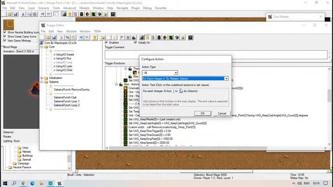Image resolution: width=333 pixels, height=187 pixels.
Task: Toggle Show Neutral Building Icons checkbox
Action: point(5,32)
